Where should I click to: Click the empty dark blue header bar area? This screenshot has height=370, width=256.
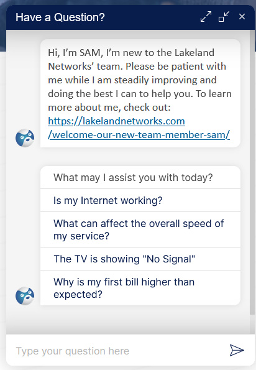tap(151, 17)
